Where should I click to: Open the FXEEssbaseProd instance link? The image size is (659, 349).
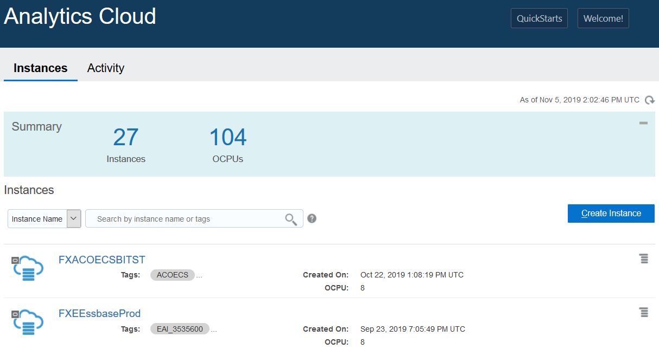[99, 313]
